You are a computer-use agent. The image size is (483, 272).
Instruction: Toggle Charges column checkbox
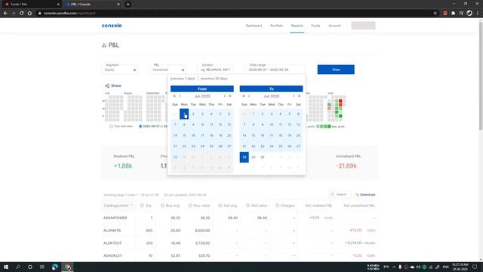[x=277, y=206]
